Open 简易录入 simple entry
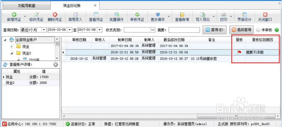 pos(75,17)
